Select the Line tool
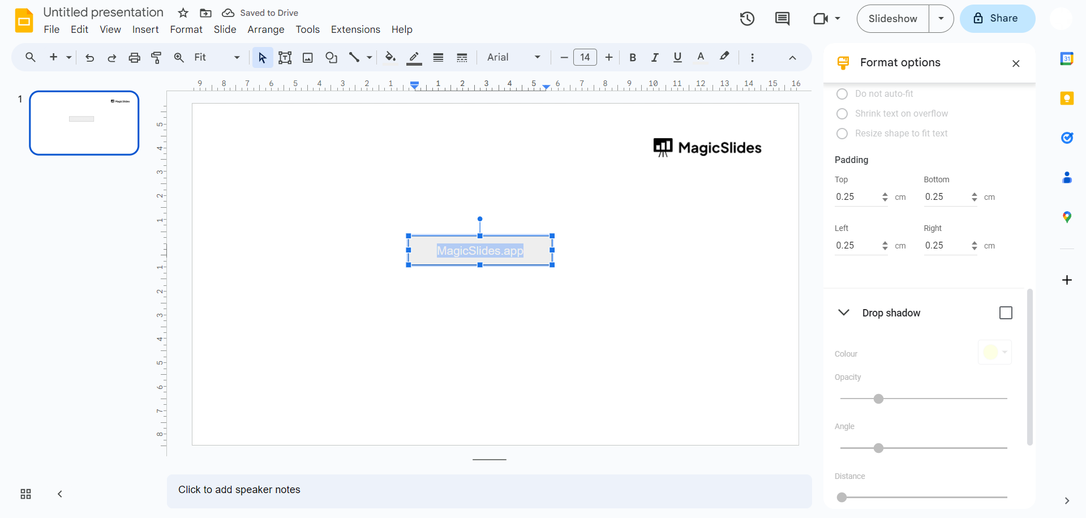This screenshot has width=1086, height=518. tap(354, 57)
